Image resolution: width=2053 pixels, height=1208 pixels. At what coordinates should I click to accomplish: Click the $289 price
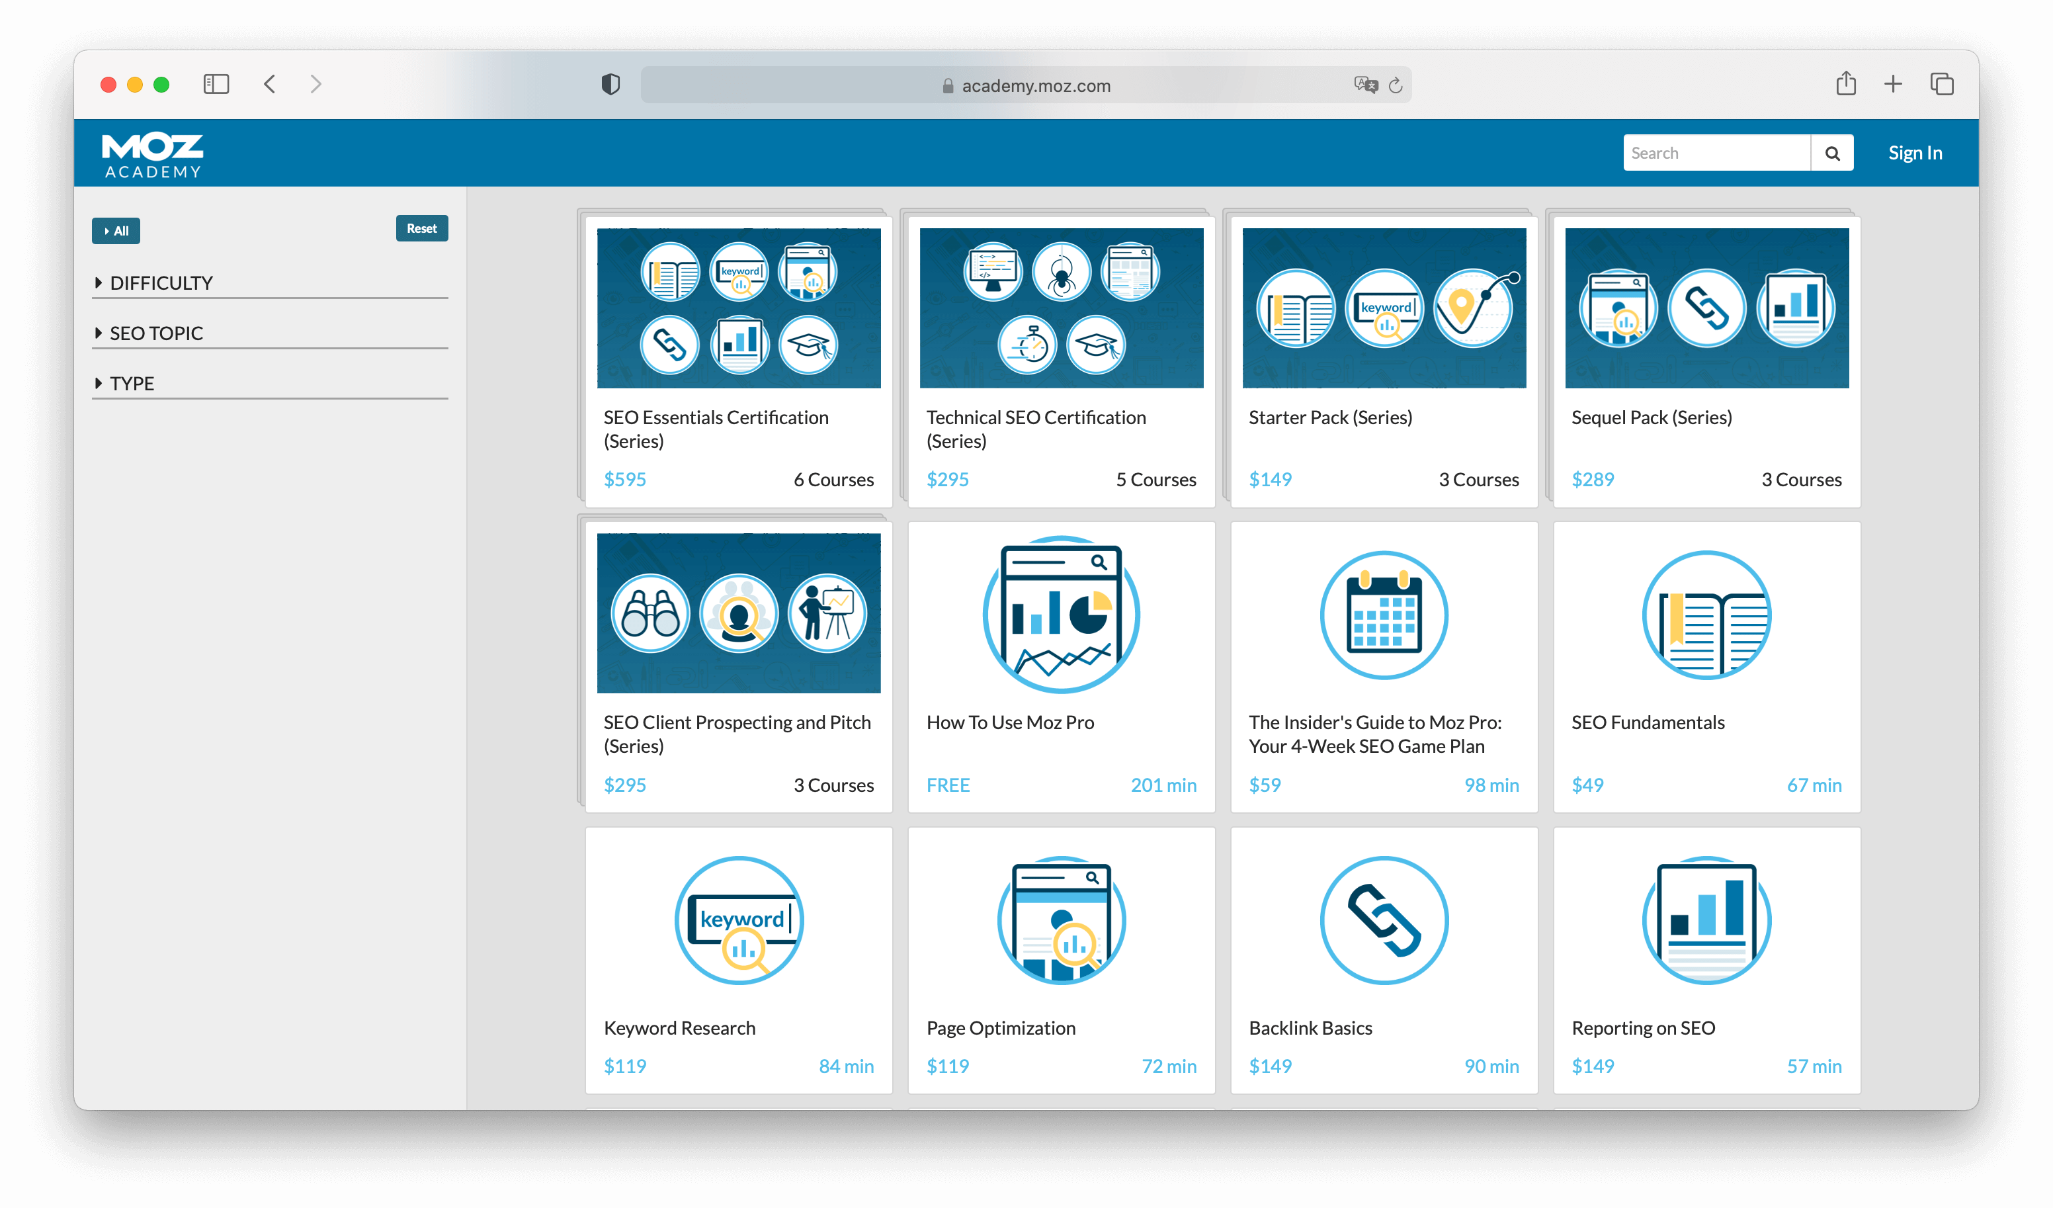click(x=1592, y=479)
